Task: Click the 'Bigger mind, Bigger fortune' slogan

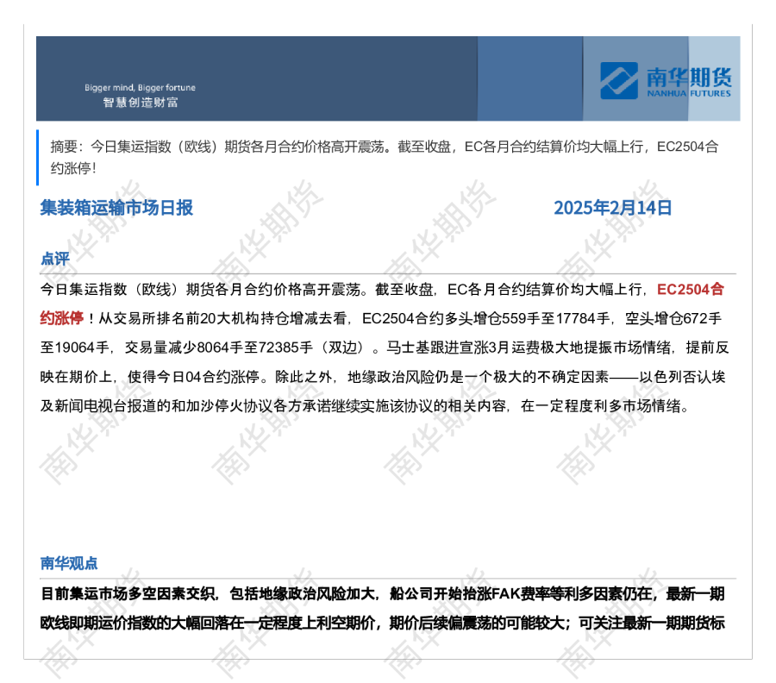Action: (x=140, y=87)
